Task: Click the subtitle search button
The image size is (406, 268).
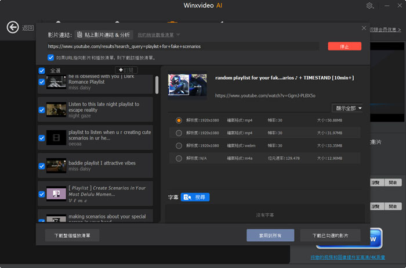Action: click(x=195, y=197)
